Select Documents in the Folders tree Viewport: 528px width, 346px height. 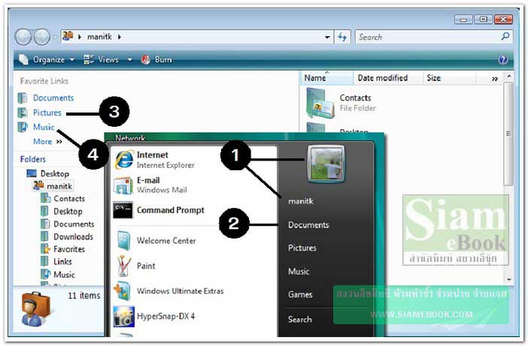coord(74,224)
